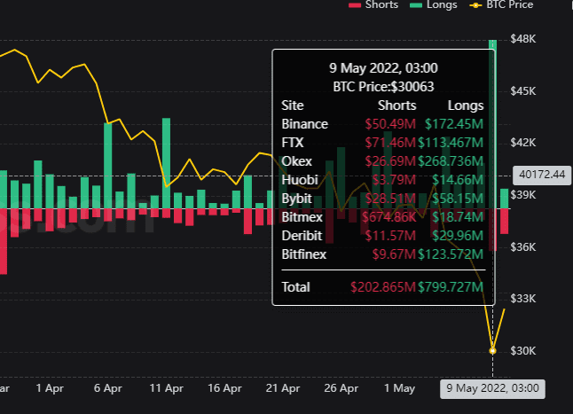Click the Longs column header in tooltip
This screenshot has height=414, width=573.
(x=466, y=105)
